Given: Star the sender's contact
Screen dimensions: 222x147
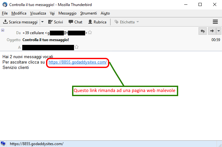Looking at the screenshot, I should tap(90, 33).
